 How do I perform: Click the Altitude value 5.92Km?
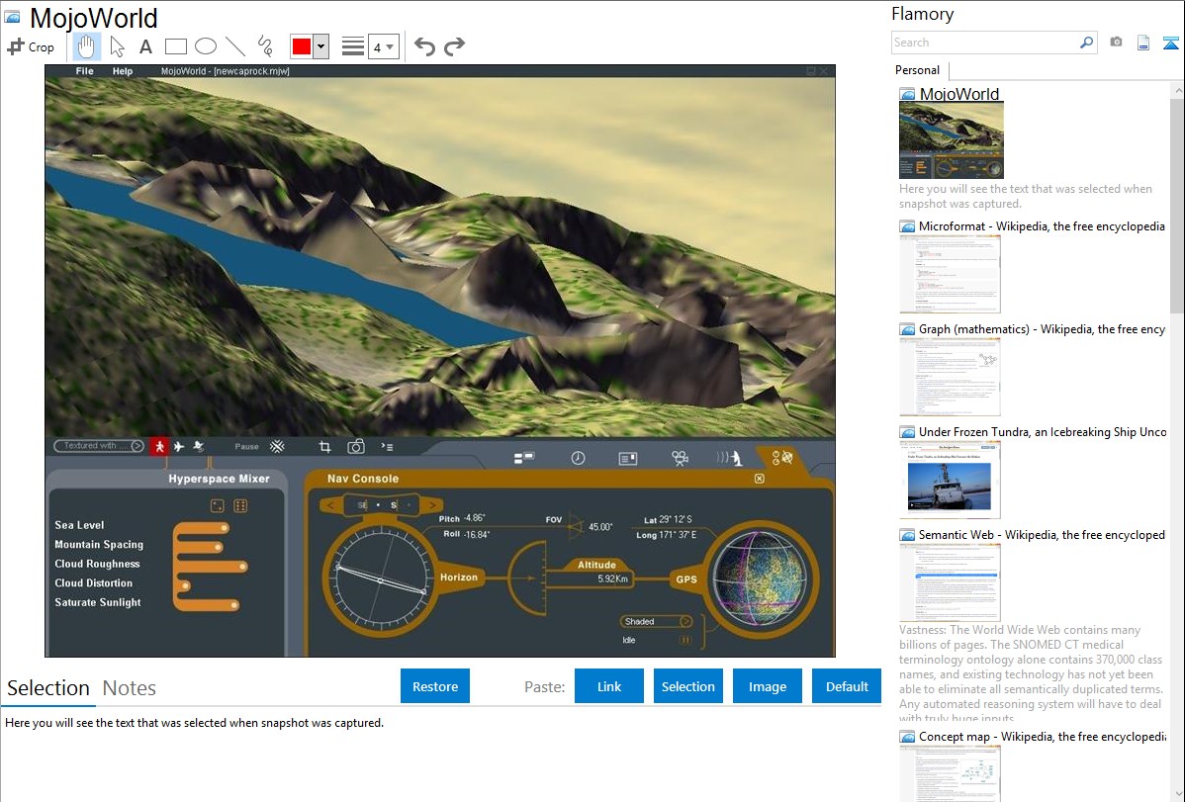point(612,579)
